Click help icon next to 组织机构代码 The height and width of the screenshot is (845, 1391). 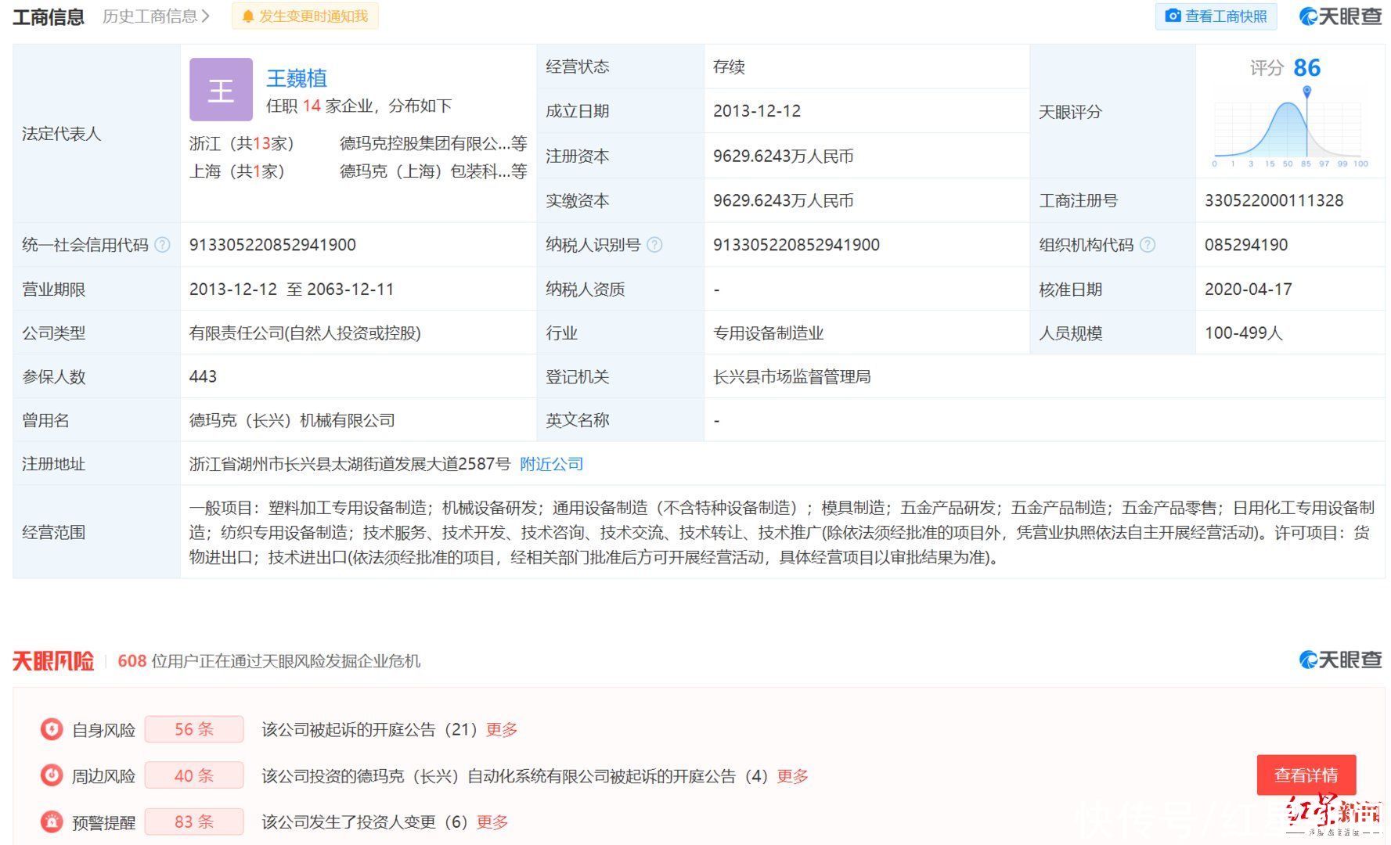tap(1147, 245)
